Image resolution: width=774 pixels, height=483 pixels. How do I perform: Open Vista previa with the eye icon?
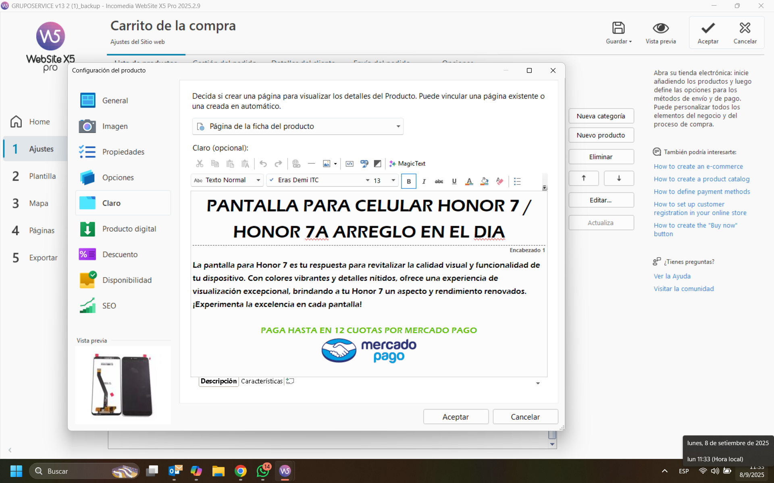(x=660, y=33)
